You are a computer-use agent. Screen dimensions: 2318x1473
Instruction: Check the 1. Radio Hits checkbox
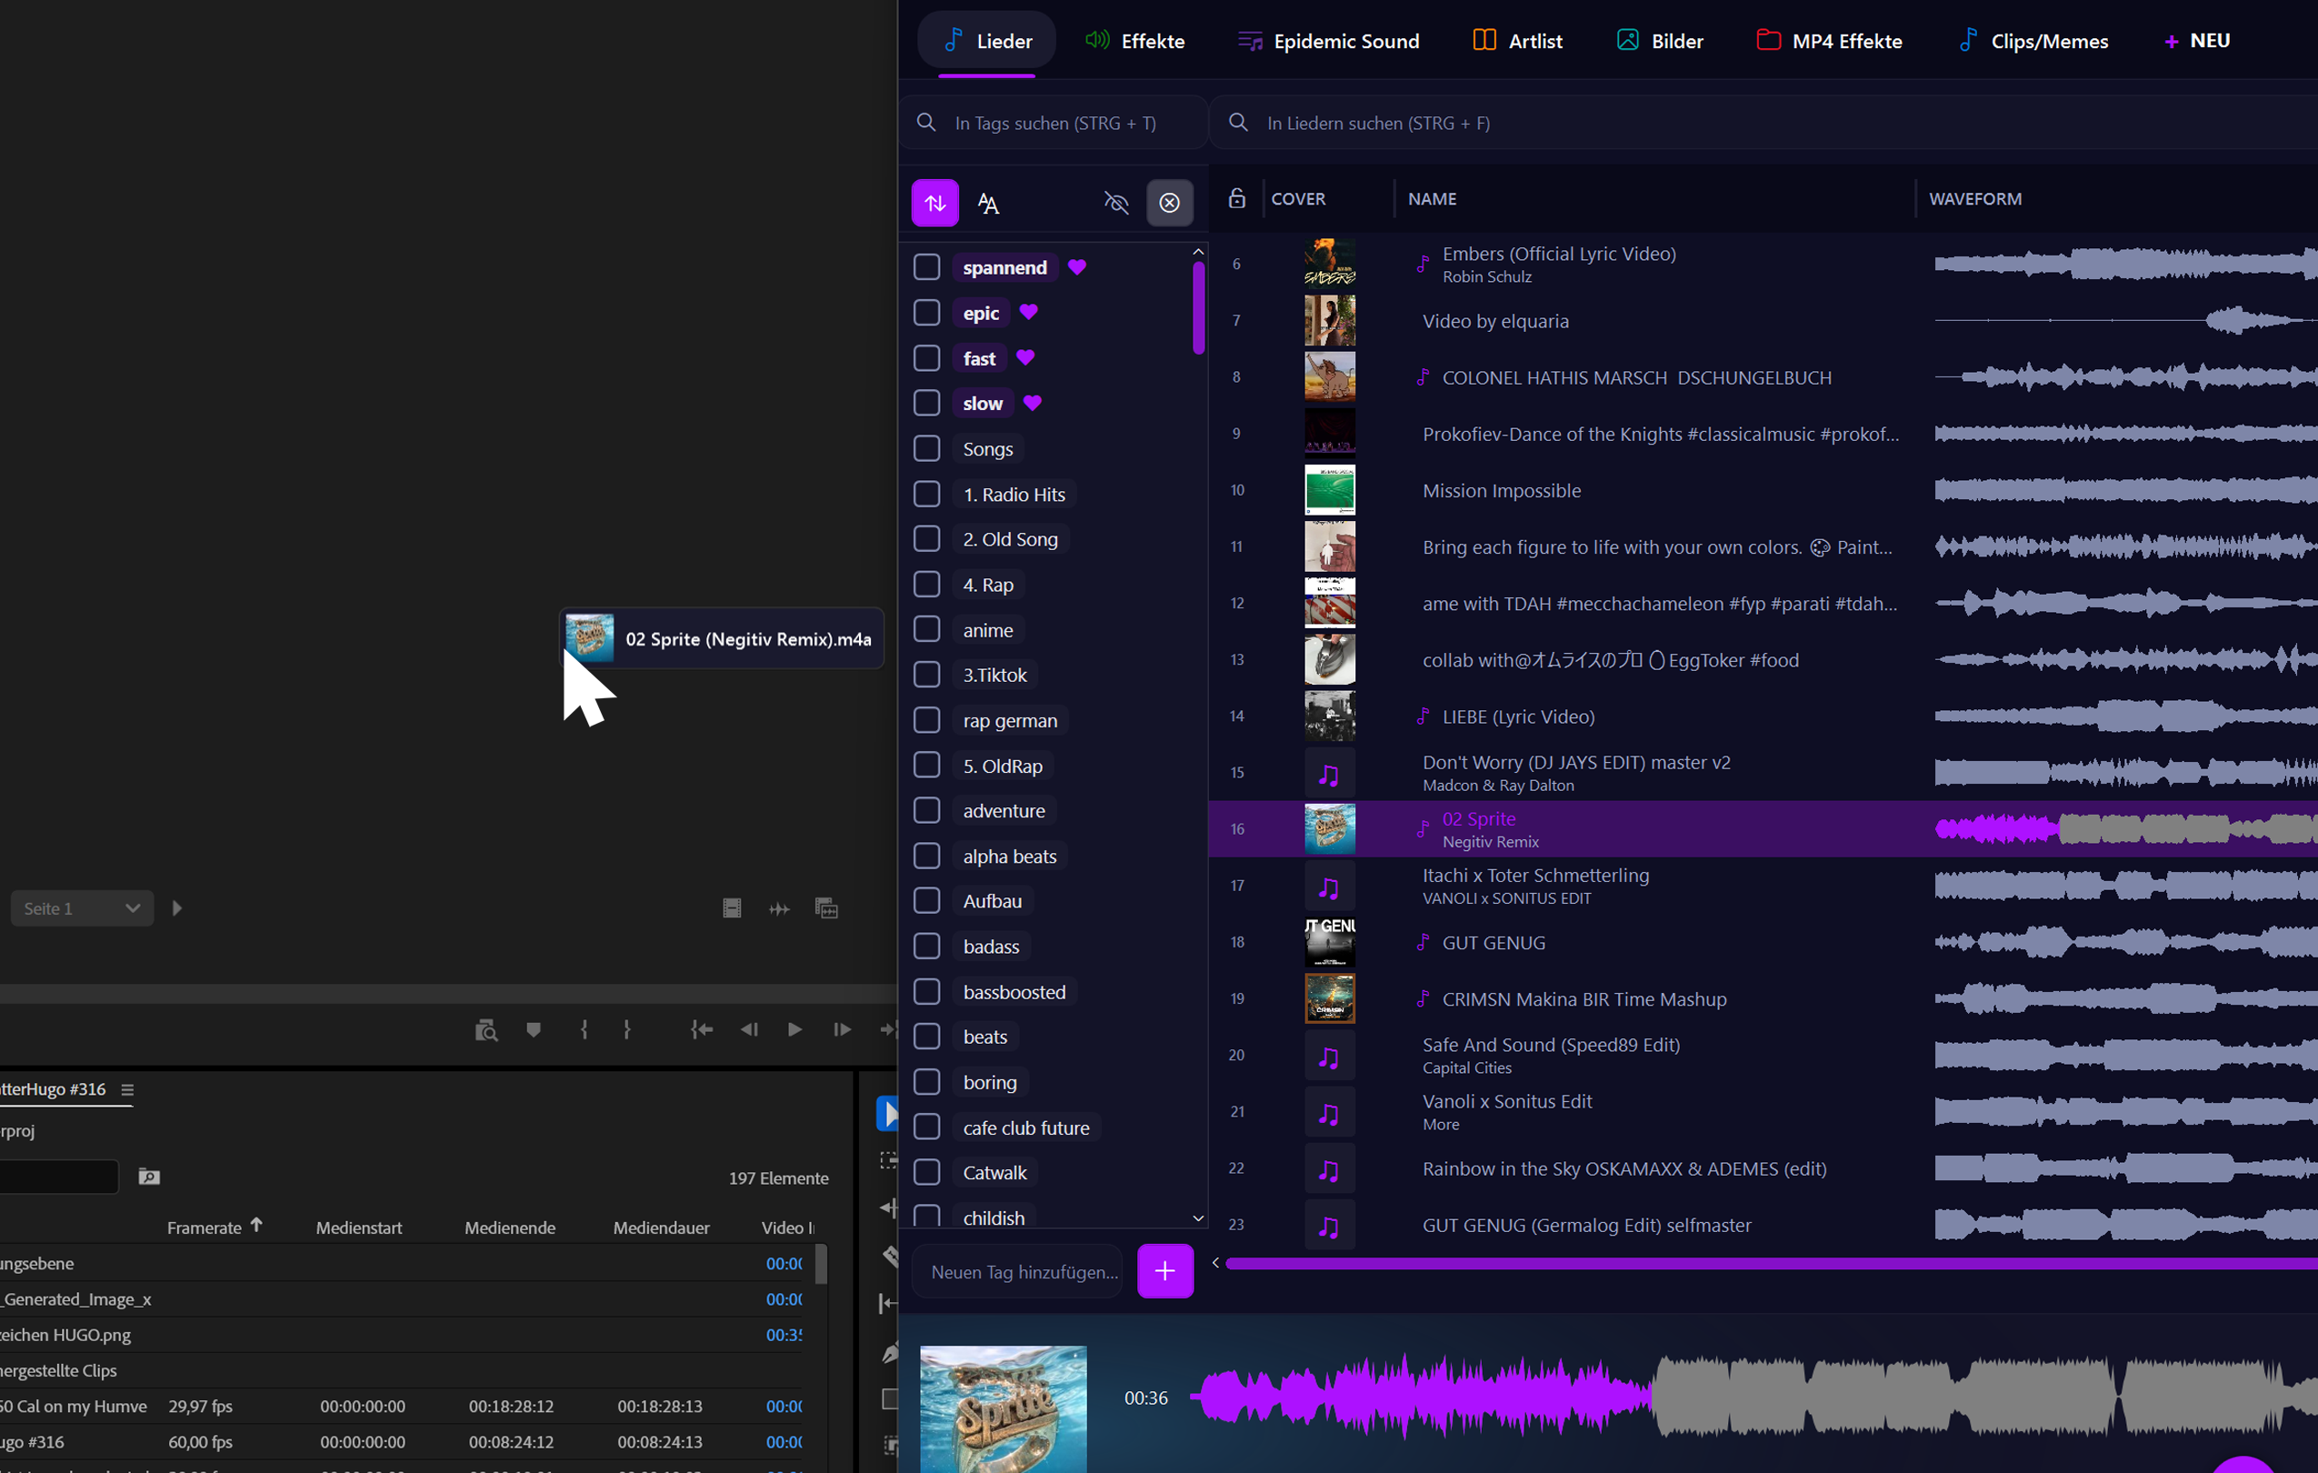click(926, 494)
